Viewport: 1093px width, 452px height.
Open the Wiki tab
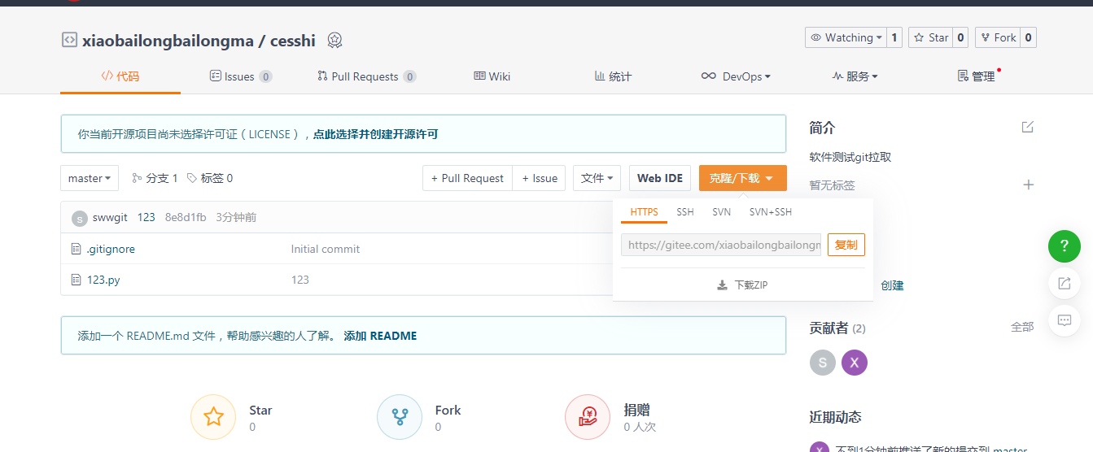492,76
